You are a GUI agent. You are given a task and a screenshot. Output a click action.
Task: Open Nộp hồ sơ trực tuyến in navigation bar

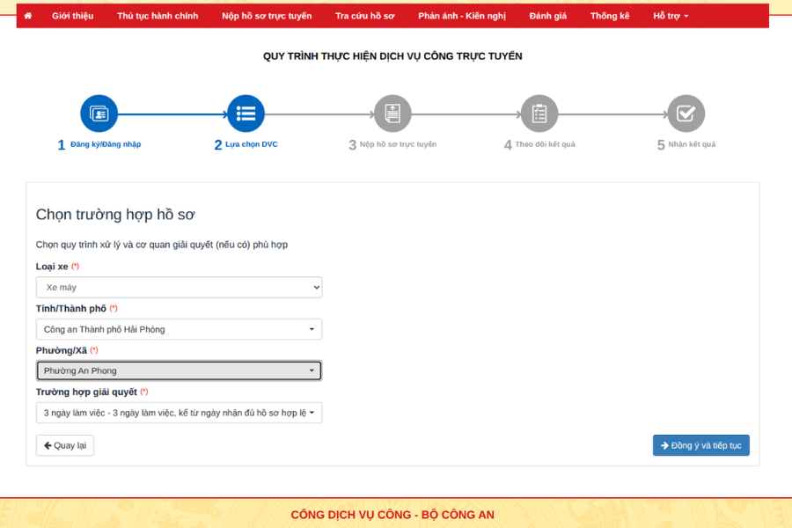267,16
